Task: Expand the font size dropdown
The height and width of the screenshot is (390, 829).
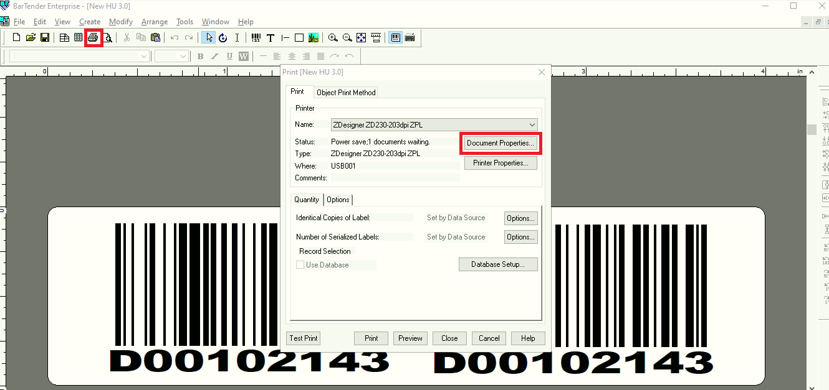Action: pyautogui.click(x=183, y=57)
